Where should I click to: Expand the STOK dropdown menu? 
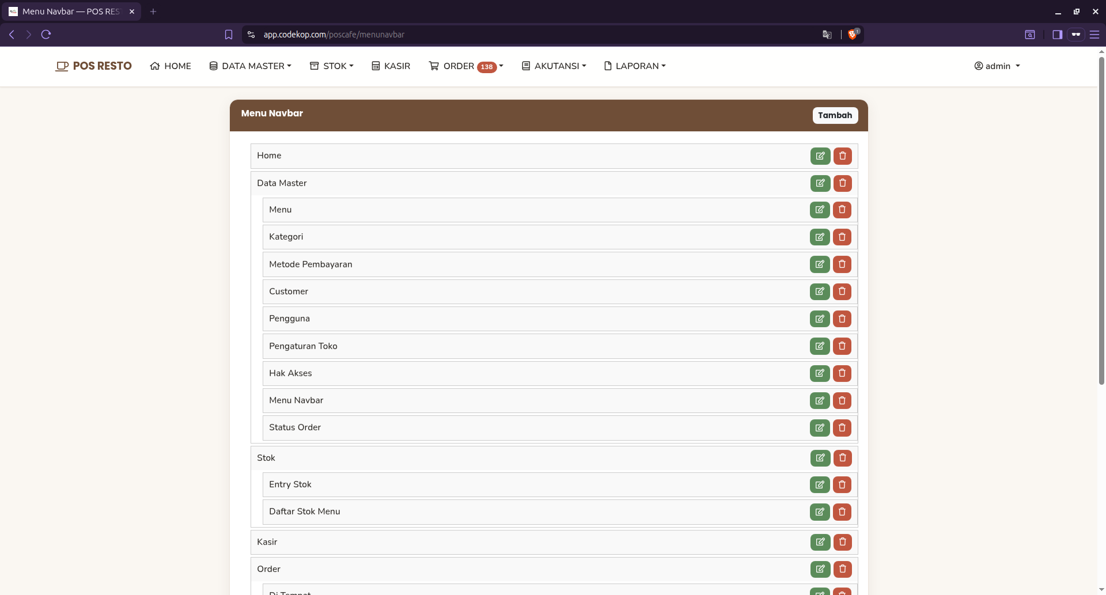pyautogui.click(x=332, y=66)
